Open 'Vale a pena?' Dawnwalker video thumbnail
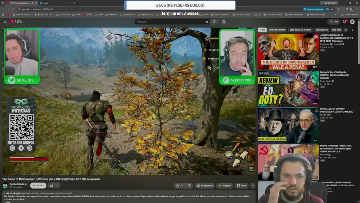 click(x=288, y=52)
